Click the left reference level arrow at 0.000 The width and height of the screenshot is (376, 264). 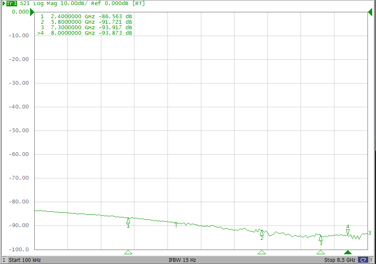click(32, 12)
